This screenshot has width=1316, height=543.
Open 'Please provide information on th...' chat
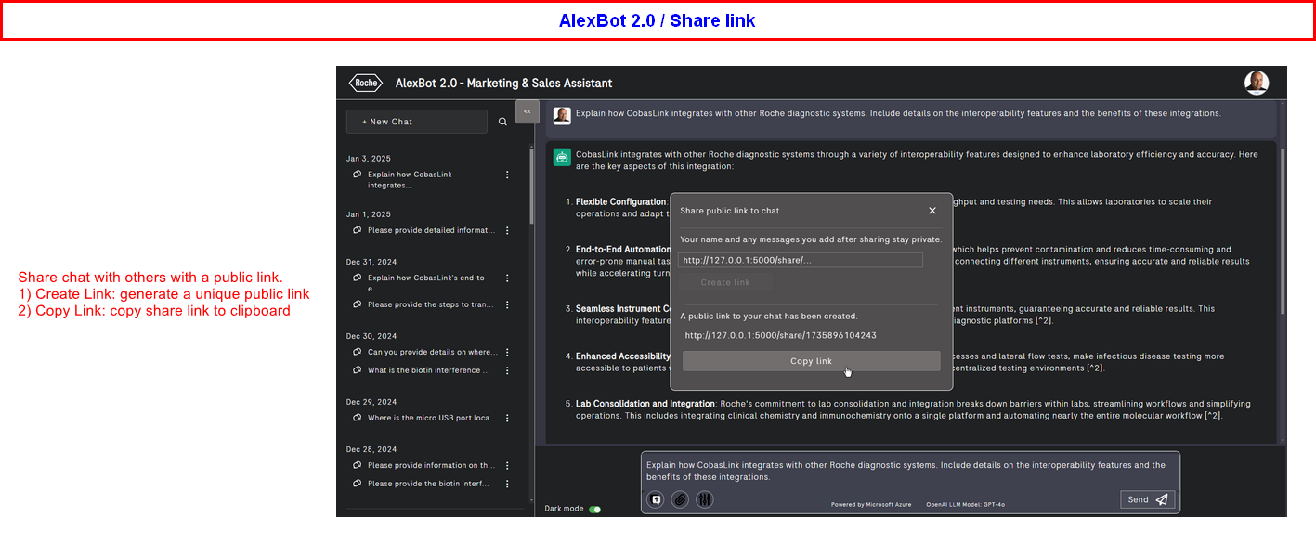pos(430,465)
